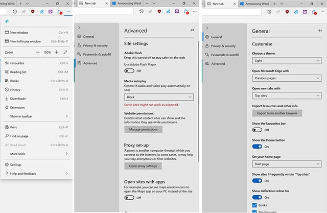
Task: Uncheck the Books checkbox
Action: click(254, 205)
